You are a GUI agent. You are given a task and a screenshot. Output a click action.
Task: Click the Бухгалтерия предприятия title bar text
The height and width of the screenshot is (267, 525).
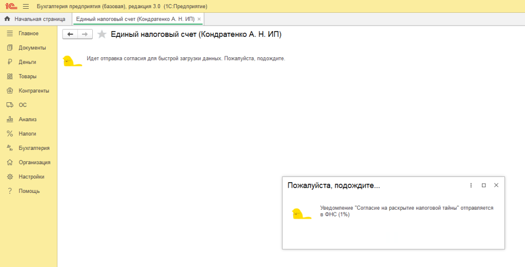[122, 6]
